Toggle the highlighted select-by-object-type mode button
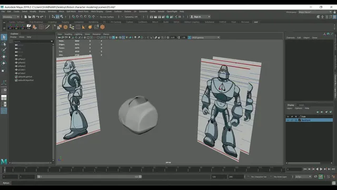This screenshot has width=337, height=190. point(57,17)
